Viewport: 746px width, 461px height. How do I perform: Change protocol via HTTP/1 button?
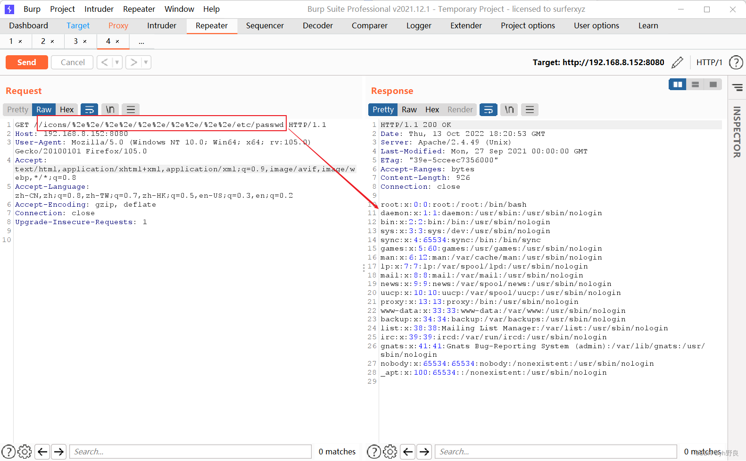709,62
